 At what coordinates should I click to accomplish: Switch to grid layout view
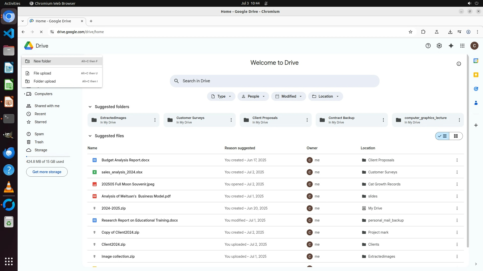point(456,136)
